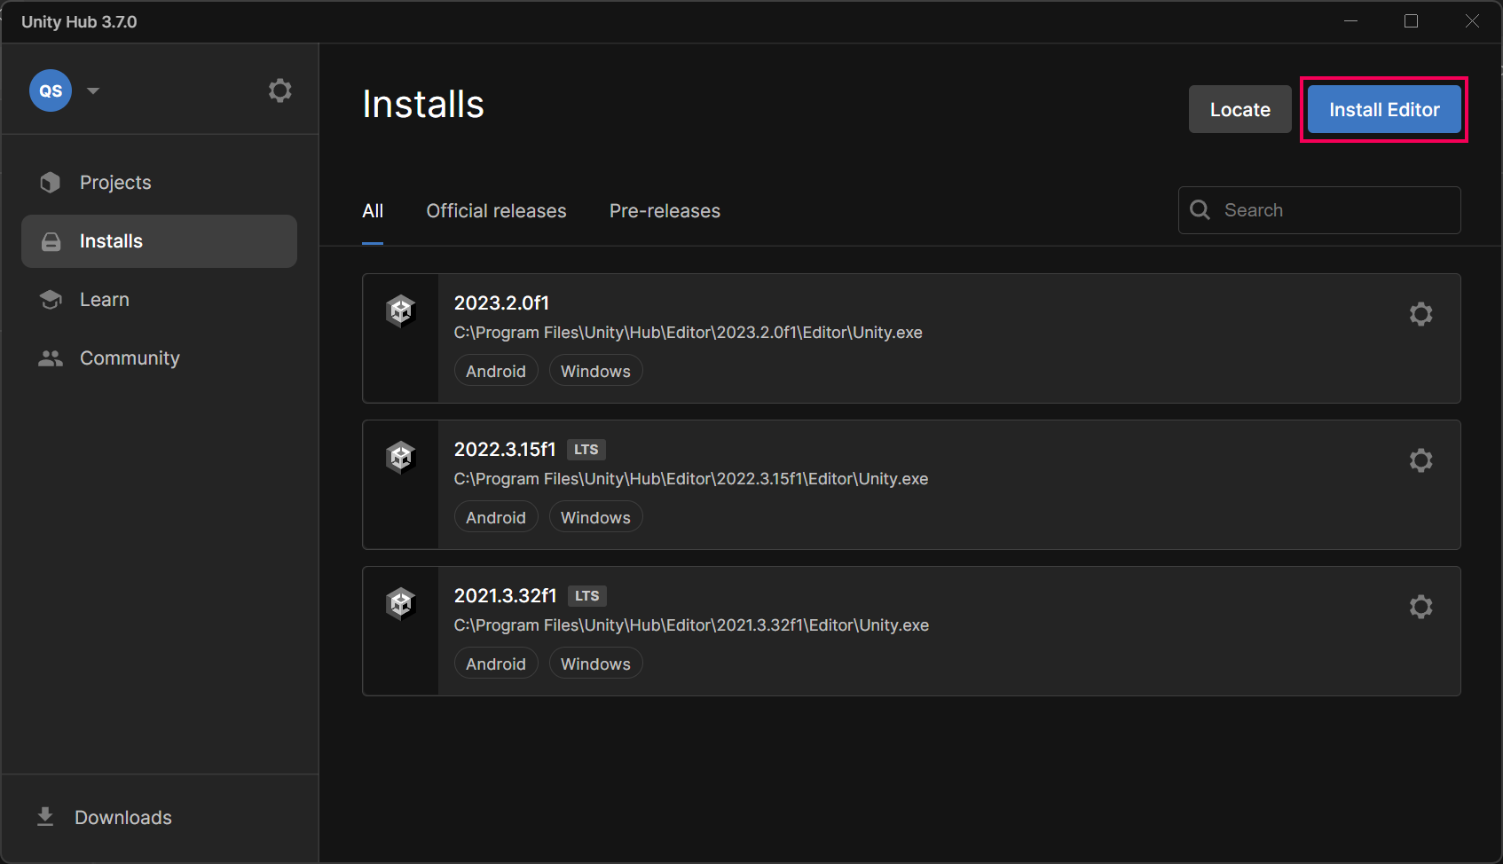This screenshot has width=1503, height=864.
Task: Open the Projects section
Action: pos(115,183)
